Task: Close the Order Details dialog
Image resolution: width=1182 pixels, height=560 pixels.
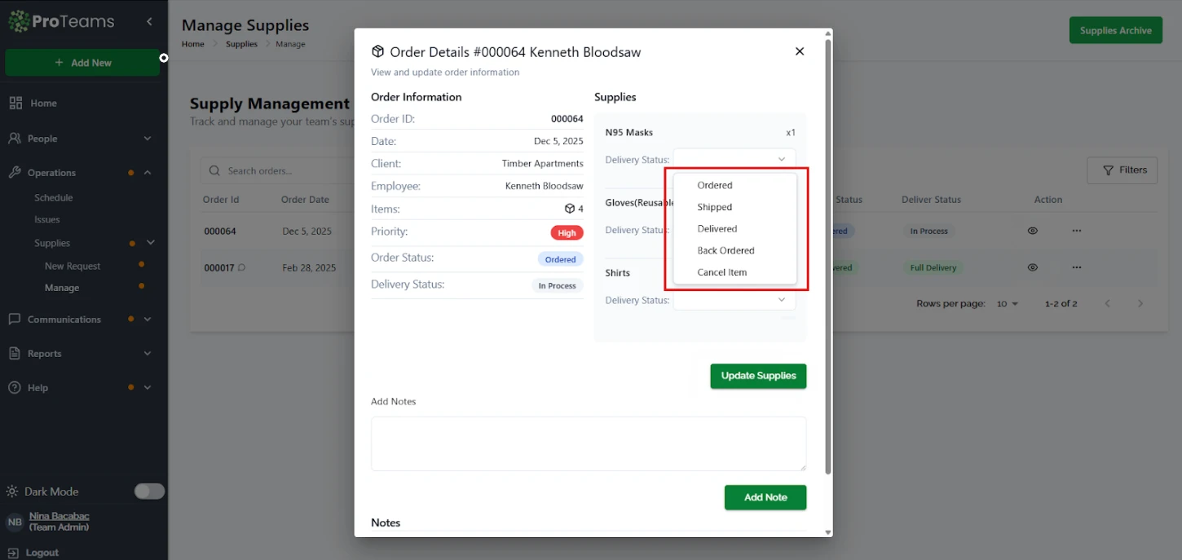Action: click(799, 51)
